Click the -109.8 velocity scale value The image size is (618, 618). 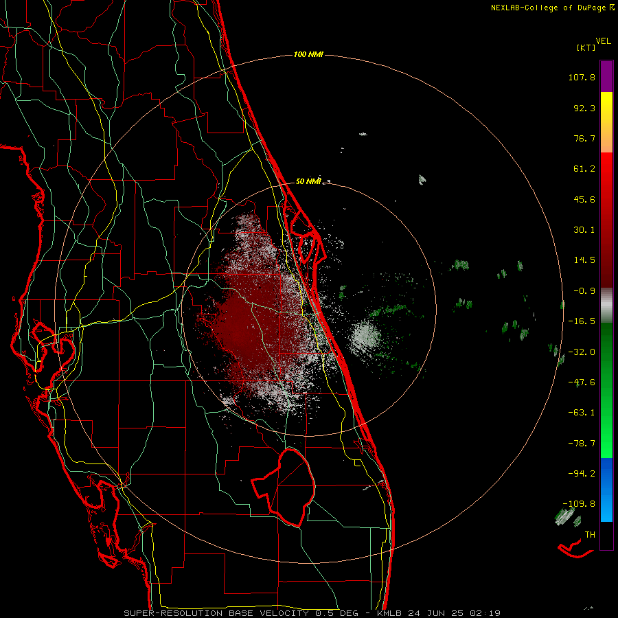tap(579, 504)
